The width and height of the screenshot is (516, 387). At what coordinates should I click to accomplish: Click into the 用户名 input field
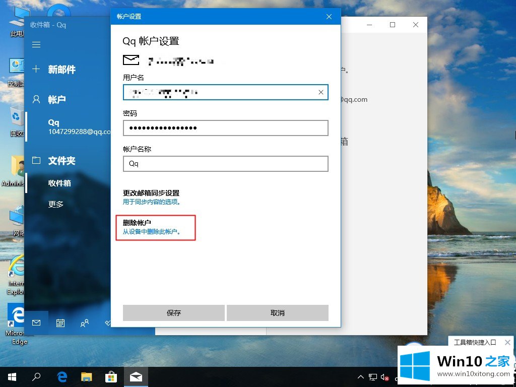click(225, 92)
